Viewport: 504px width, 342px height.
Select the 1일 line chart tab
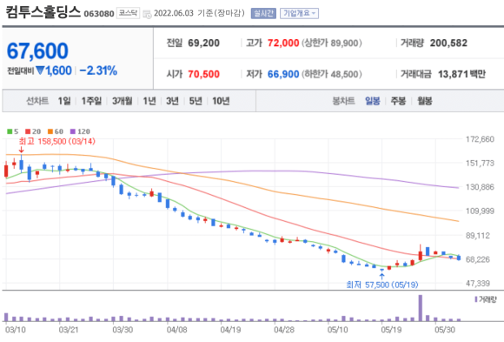[x=64, y=101]
